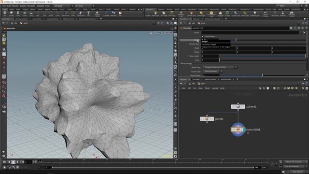Screen dimensions: 309x174
Task: Select the Spray Paint shelf tool
Action: coord(81,14)
